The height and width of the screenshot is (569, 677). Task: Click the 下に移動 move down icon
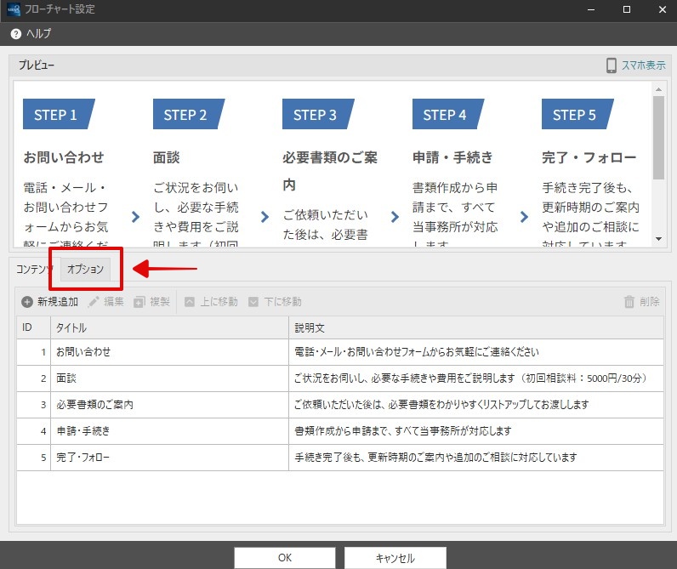[x=253, y=302]
